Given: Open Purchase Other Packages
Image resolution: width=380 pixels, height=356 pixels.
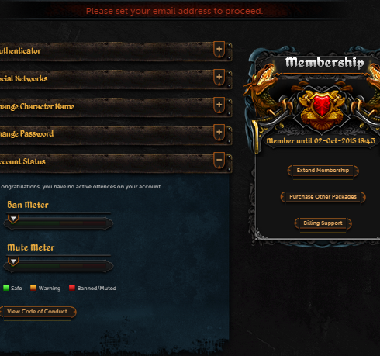Looking at the screenshot, I should [x=323, y=197].
